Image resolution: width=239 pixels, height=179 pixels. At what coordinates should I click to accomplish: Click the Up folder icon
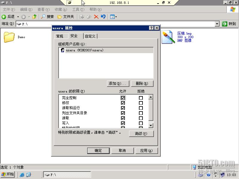(x=35, y=17)
